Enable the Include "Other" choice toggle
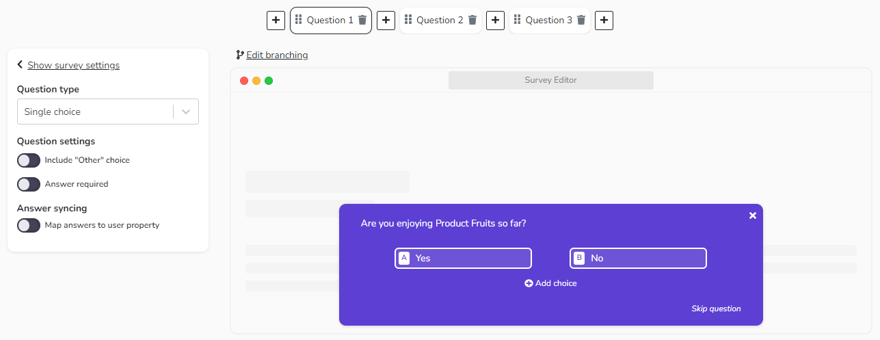The width and height of the screenshot is (880, 340). click(x=29, y=160)
